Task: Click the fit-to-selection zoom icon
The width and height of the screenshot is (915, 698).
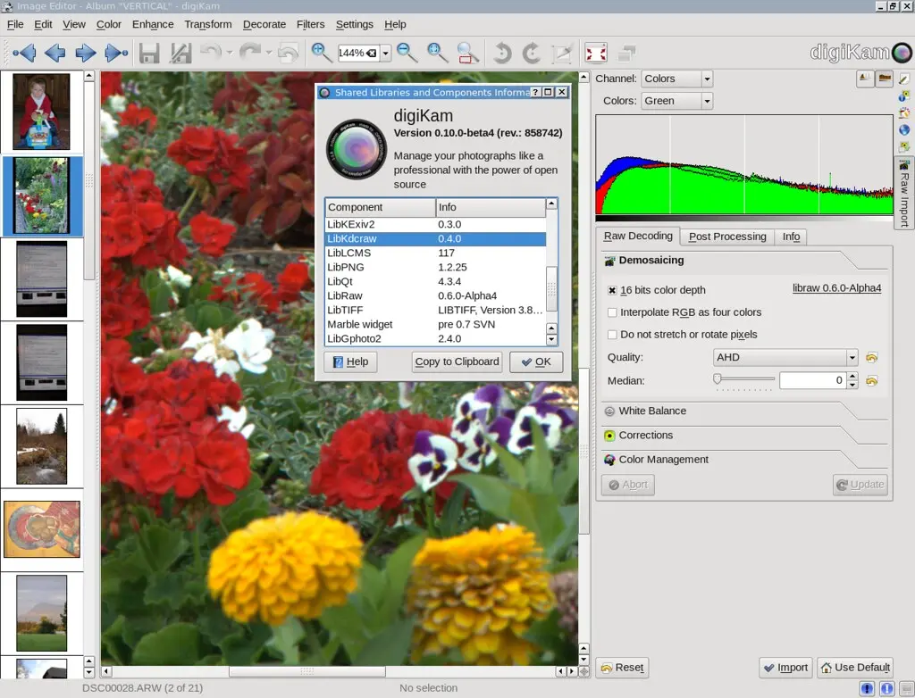Action: coord(467,53)
